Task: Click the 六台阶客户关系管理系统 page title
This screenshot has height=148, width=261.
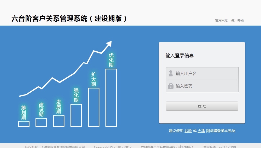Action: click(x=69, y=19)
